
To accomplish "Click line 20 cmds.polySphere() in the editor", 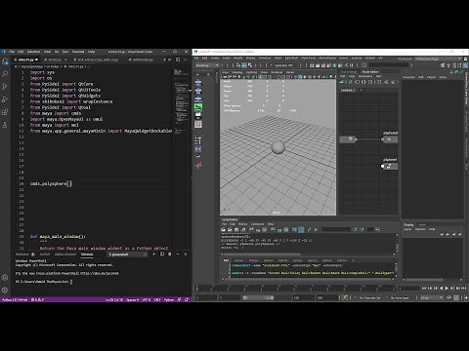I will [x=51, y=183].
